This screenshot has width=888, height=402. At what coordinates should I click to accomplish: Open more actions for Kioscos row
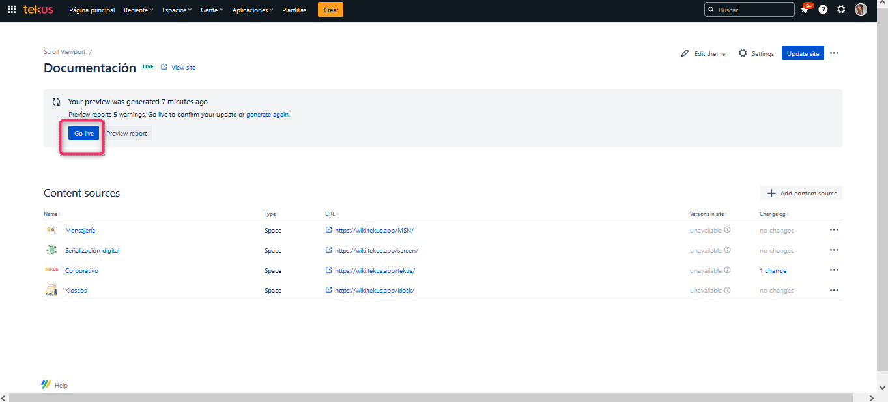click(833, 291)
